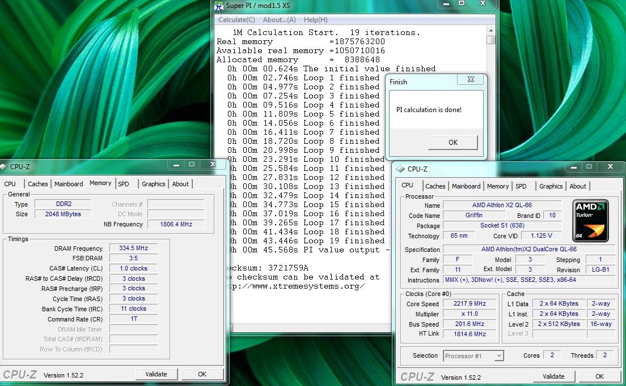Image resolution: width=626 pixels, height=386 pixels.
Task: Open SPD tab in left CPU-Z
Action: 124,183
